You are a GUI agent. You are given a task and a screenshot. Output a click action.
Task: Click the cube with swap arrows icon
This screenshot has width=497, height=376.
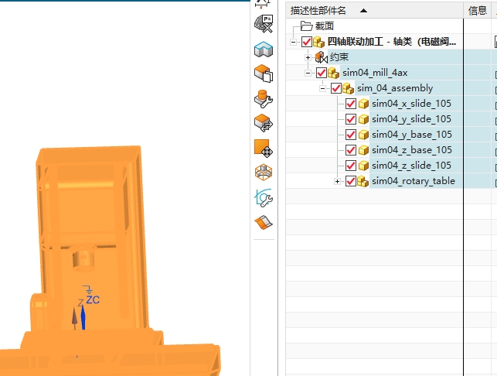(x=264, y=123)
